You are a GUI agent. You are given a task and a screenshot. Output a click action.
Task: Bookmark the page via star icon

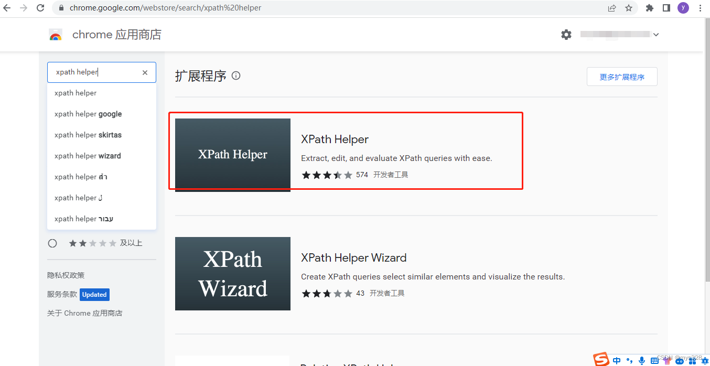coord(629,7)
